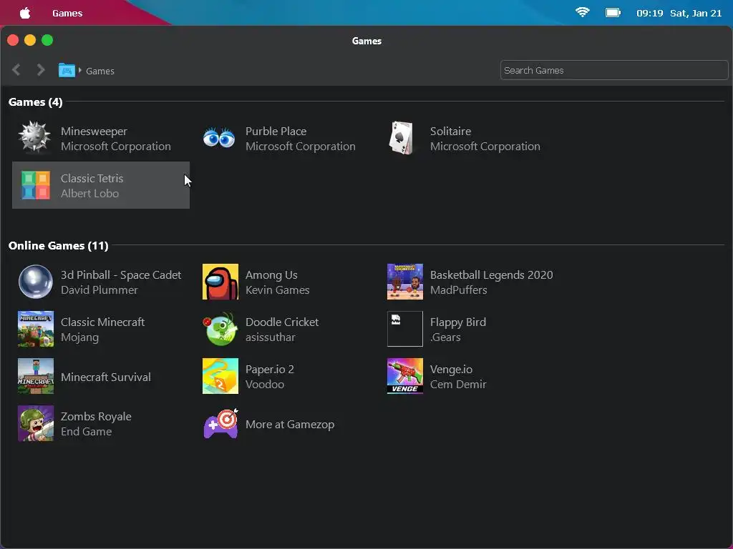Click the Classic Minecraft icon
This screenshot has height=549, width=733.
(x=36, y=329)
